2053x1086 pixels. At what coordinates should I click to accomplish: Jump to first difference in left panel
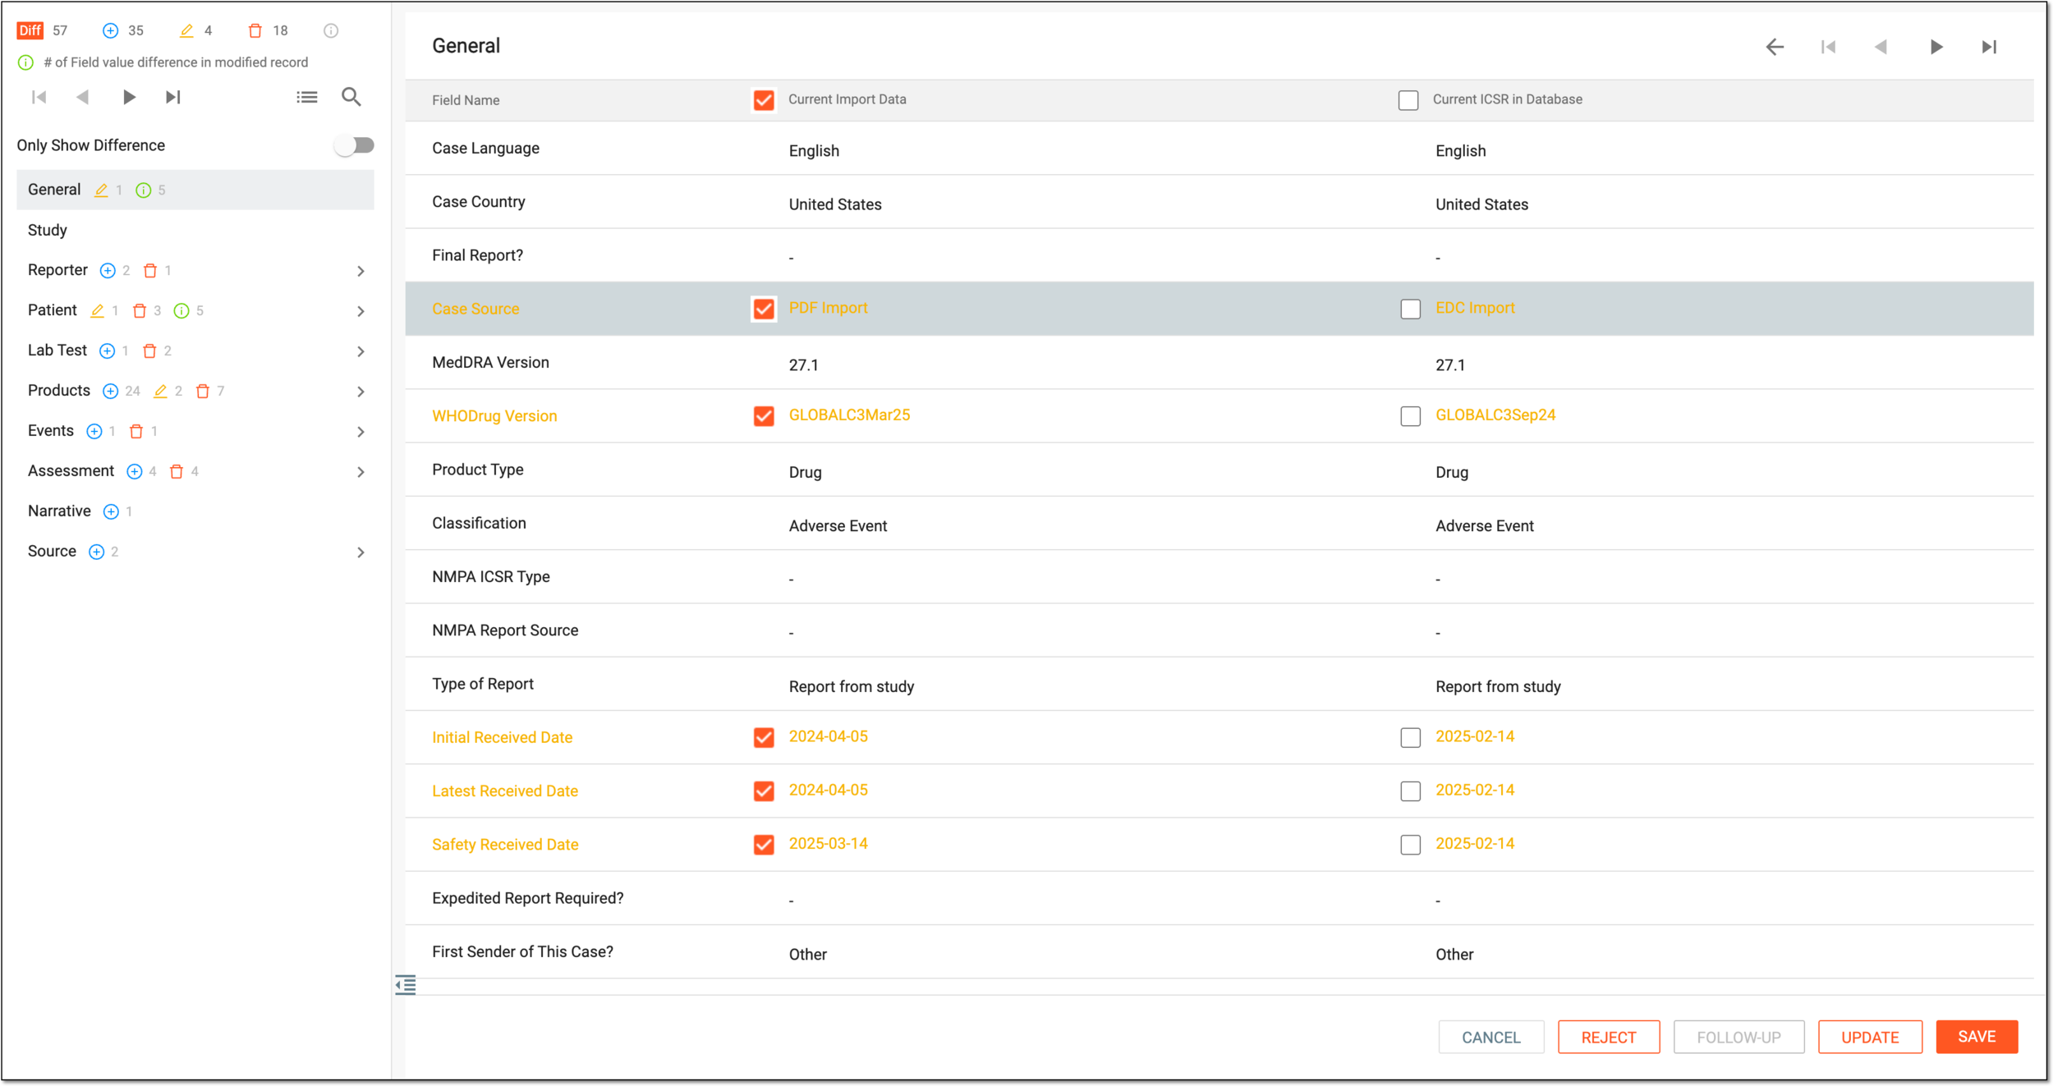click(x=39, y=97)
